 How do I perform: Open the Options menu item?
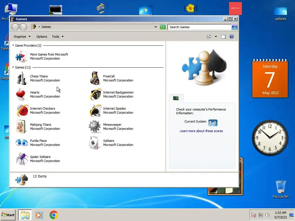tap(41, 37)
